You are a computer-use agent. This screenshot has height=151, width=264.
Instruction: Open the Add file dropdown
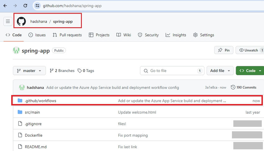220,71
